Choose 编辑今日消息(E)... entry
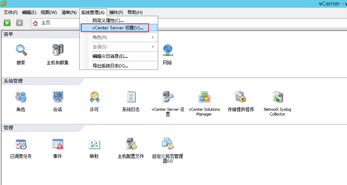 pos(119,56)
